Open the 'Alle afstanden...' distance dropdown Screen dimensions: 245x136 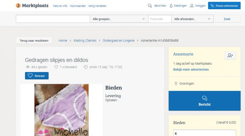click(x=192, y=19)
